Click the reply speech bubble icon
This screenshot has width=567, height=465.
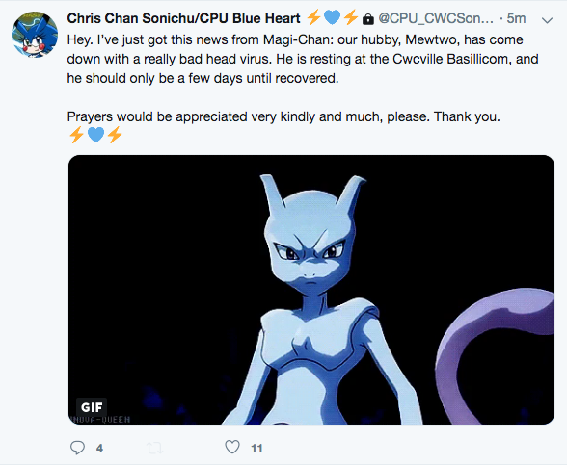coord(77,448)
